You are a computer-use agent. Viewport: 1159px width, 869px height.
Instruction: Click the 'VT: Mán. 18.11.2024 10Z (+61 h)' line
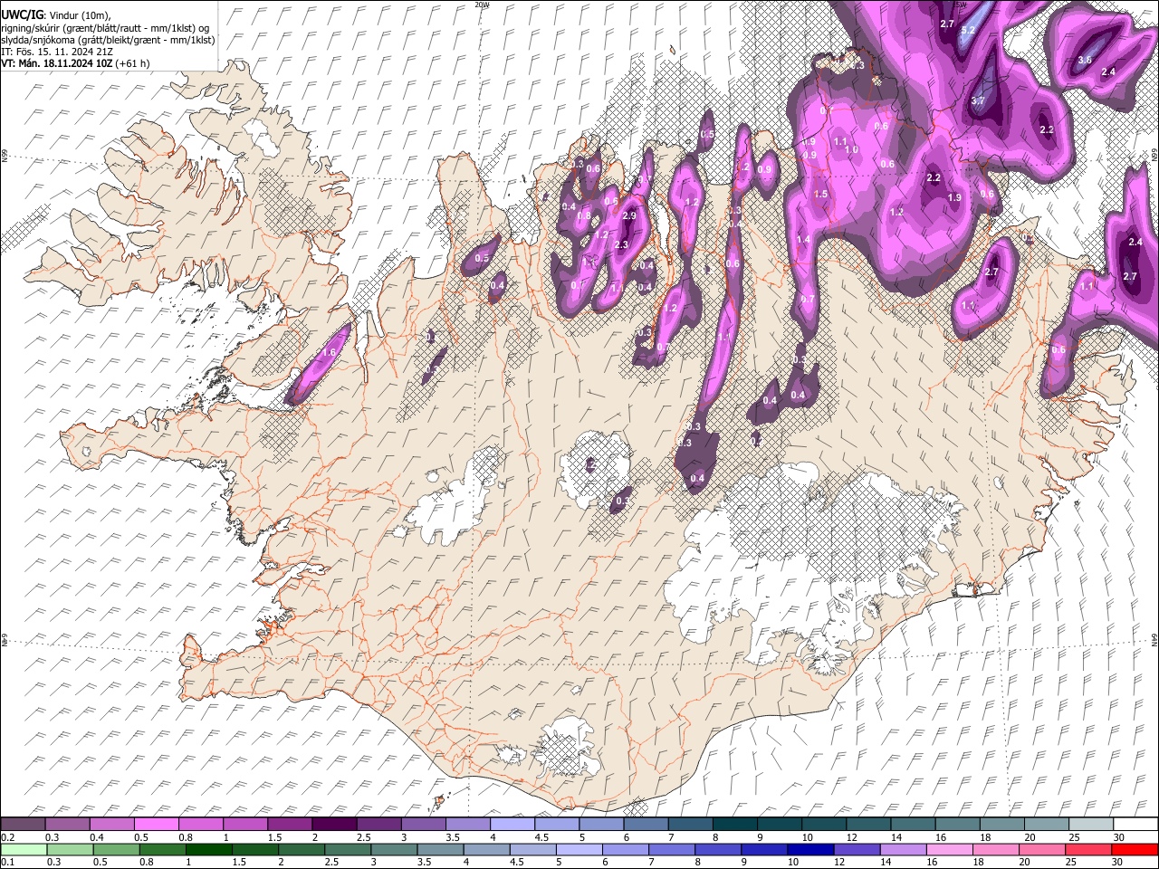point(75,63)
